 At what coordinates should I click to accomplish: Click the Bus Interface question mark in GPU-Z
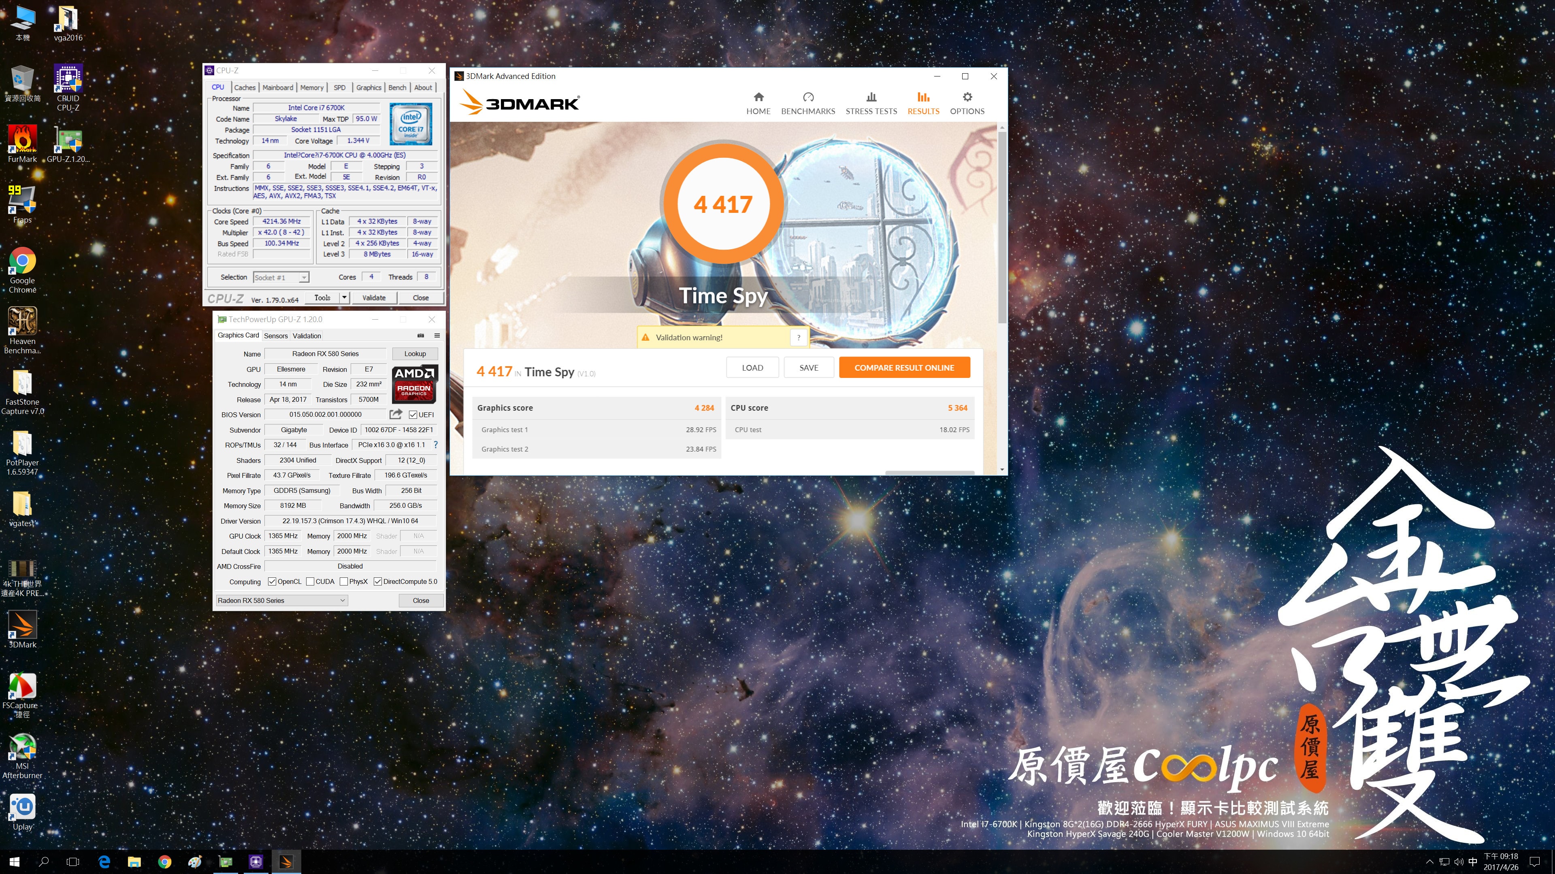point(435,445)
